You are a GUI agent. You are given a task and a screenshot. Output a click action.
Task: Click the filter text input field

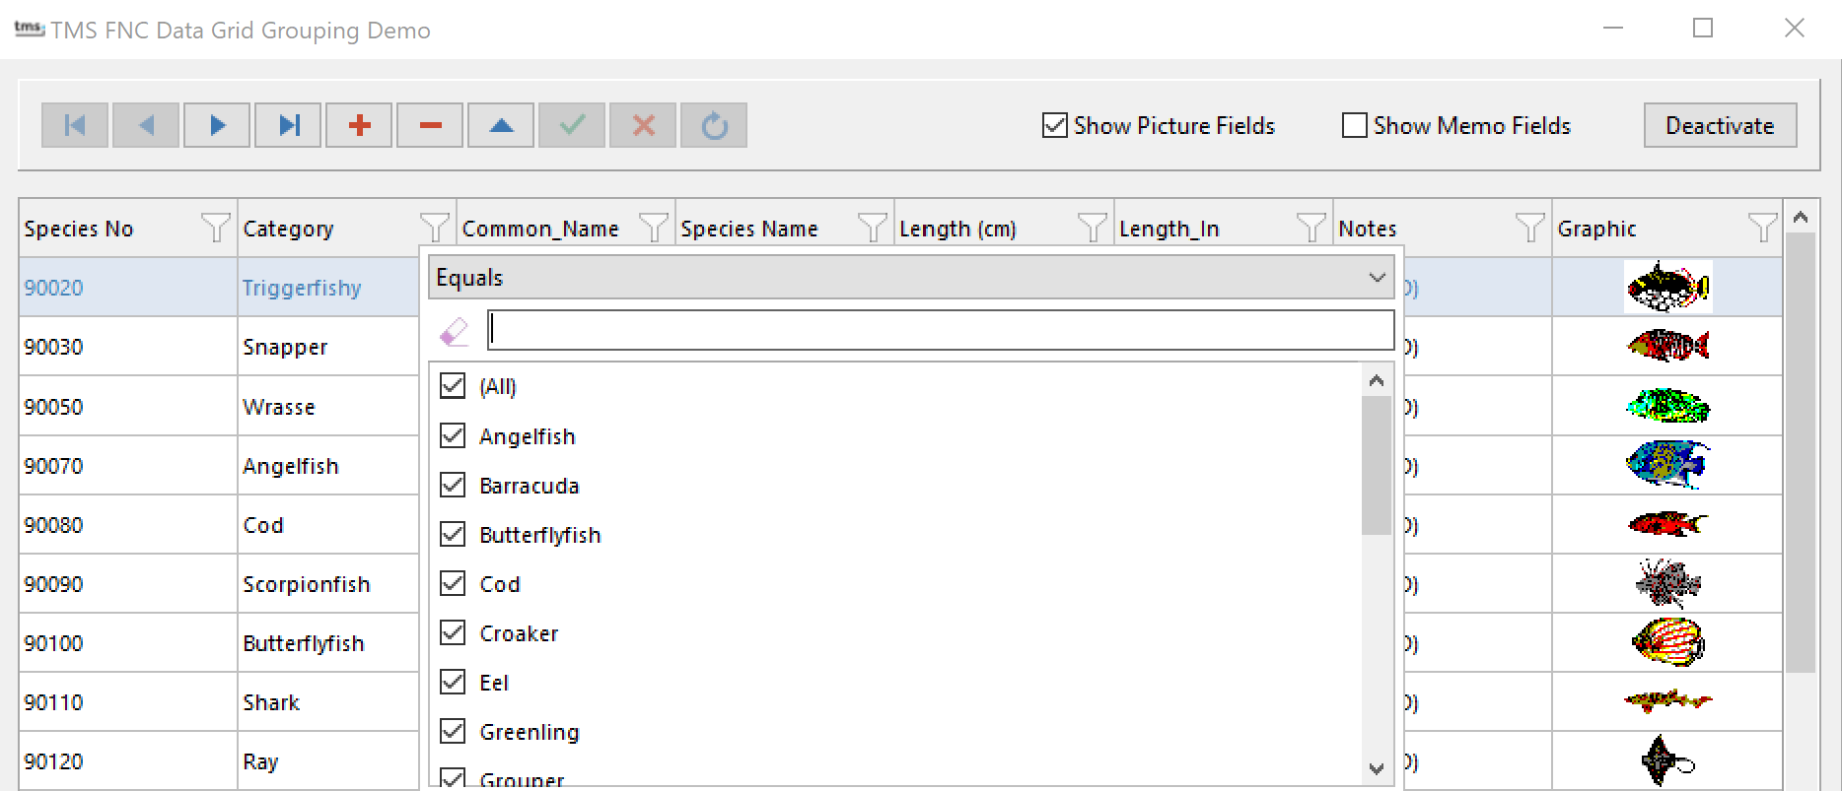941,330
